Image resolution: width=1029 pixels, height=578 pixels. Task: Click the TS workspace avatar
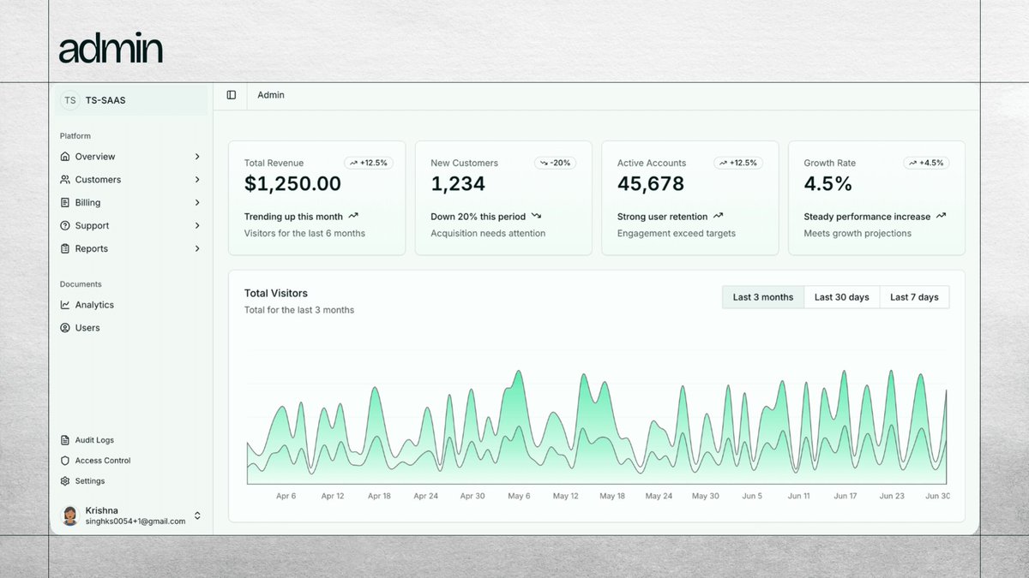[69, 100]
